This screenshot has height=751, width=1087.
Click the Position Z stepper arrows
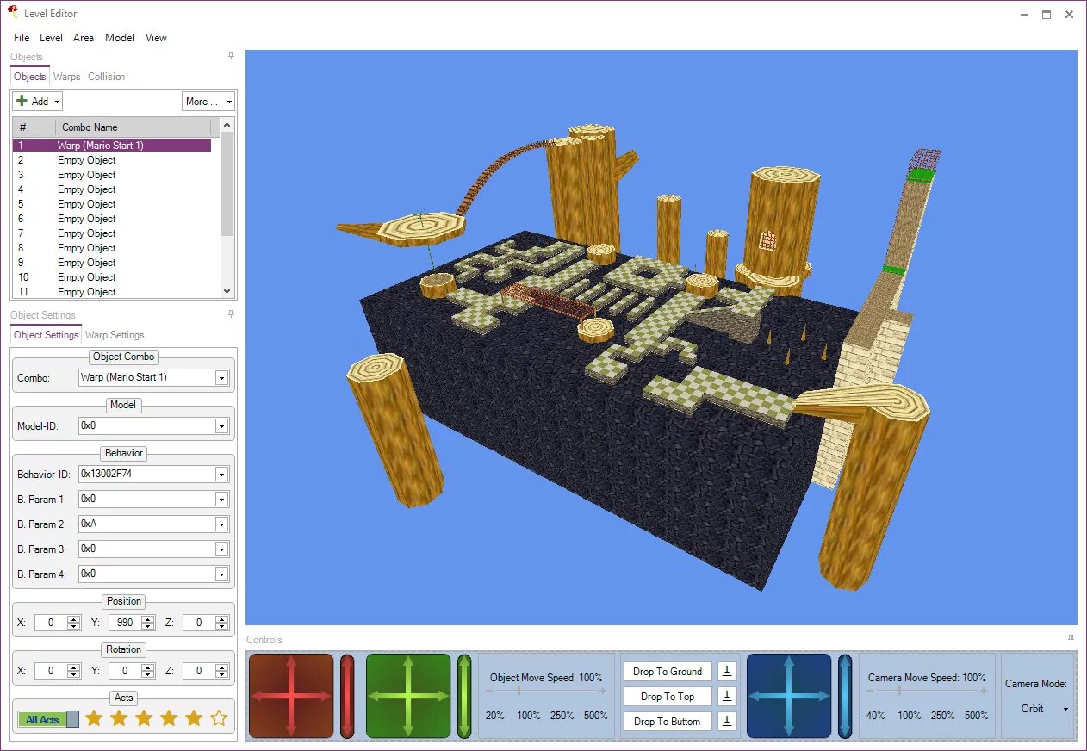[222, 623]
